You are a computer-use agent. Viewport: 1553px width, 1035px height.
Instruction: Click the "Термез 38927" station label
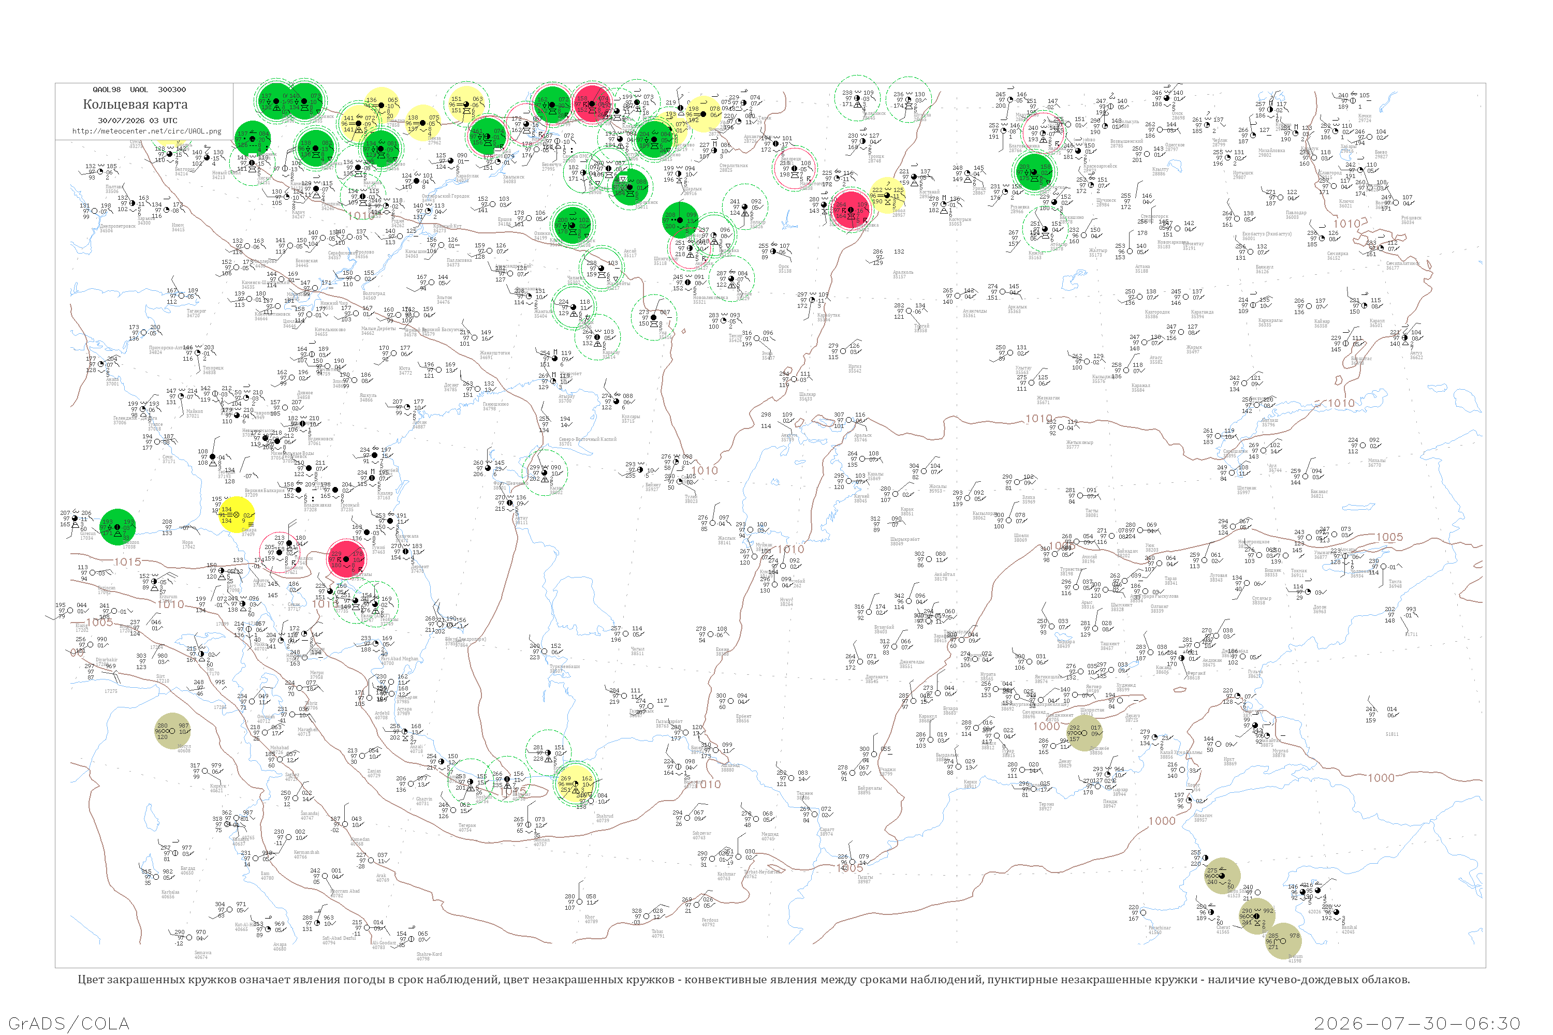pos(1046,806)
